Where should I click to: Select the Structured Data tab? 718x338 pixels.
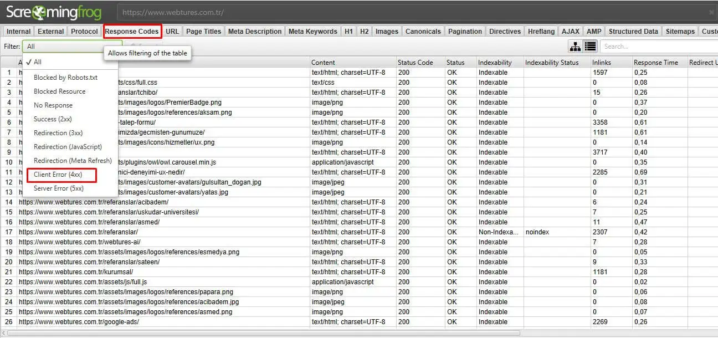coord(633,31)
